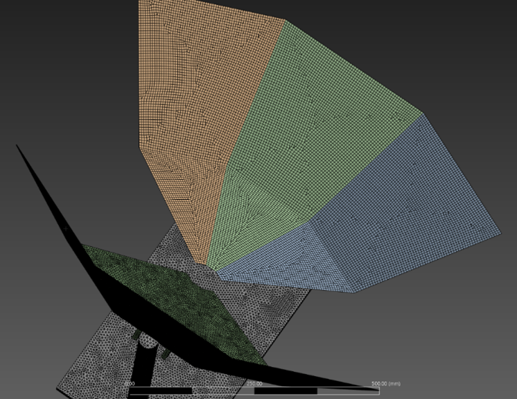Click empty background in top-left corner
517x399 pixels.
point(42,42)
